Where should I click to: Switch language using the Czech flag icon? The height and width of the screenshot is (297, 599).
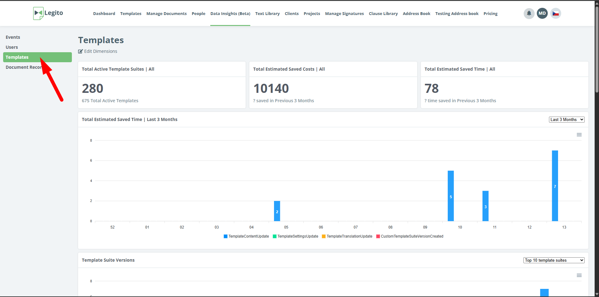tap(556, 13)
